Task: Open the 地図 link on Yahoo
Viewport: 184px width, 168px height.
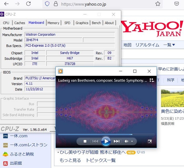Action: [127, 45]
